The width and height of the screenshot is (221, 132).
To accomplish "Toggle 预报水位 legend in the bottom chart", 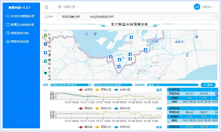I will pos(103,127).
